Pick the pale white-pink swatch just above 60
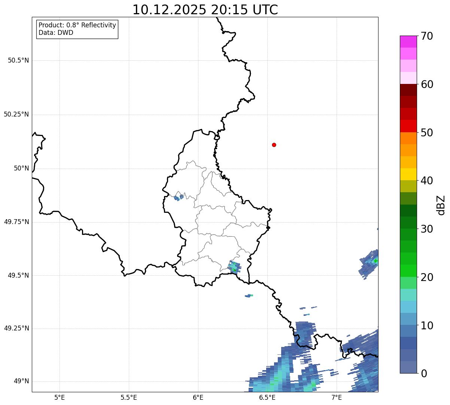 point(408,78)
